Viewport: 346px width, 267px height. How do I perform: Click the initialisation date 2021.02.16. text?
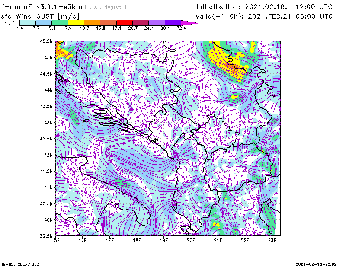(266, 7)
